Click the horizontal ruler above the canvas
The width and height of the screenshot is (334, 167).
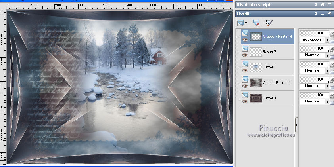119,6
